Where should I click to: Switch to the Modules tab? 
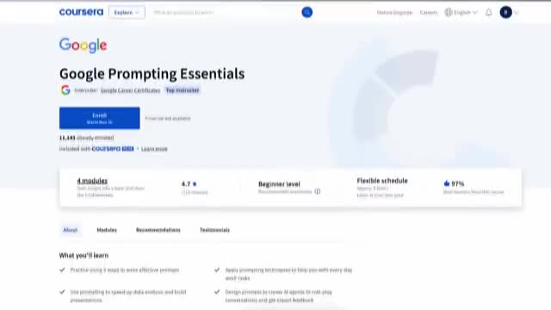[x=107, y=230]
